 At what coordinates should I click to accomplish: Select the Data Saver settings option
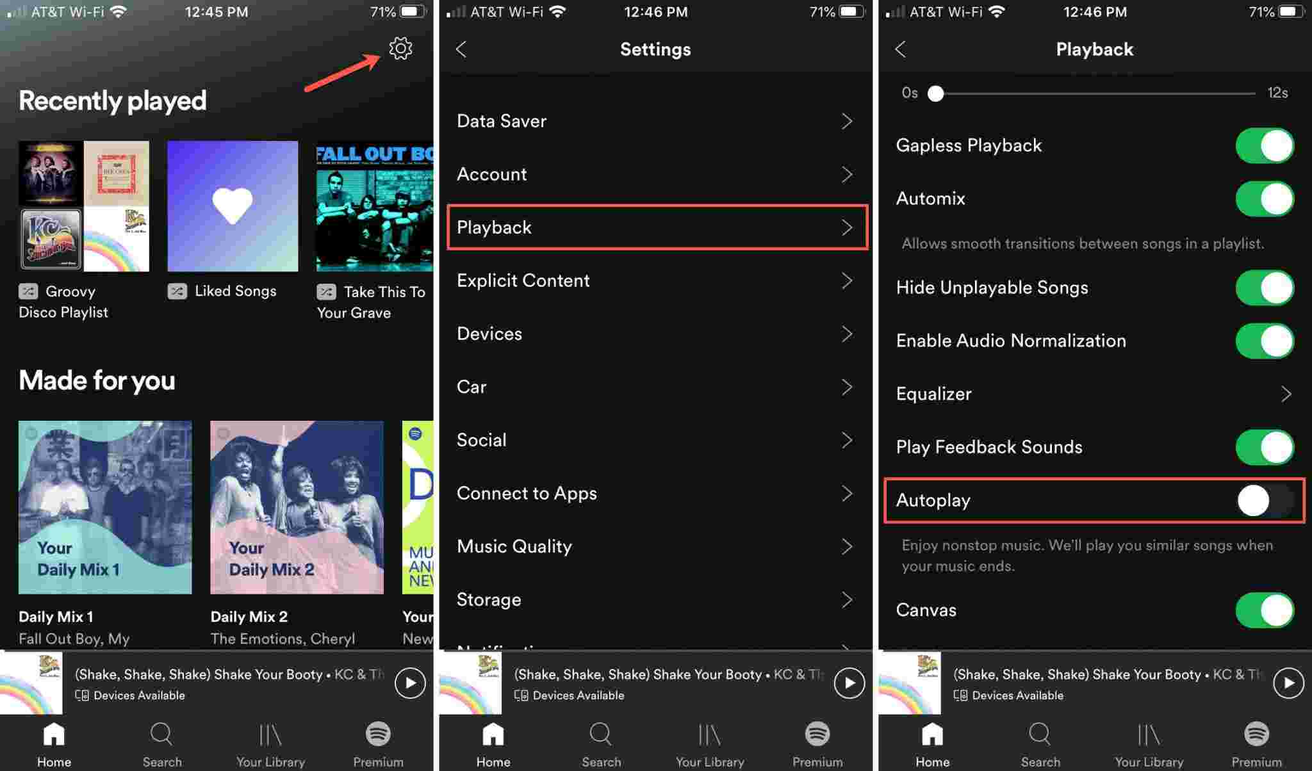pos(655,120)
